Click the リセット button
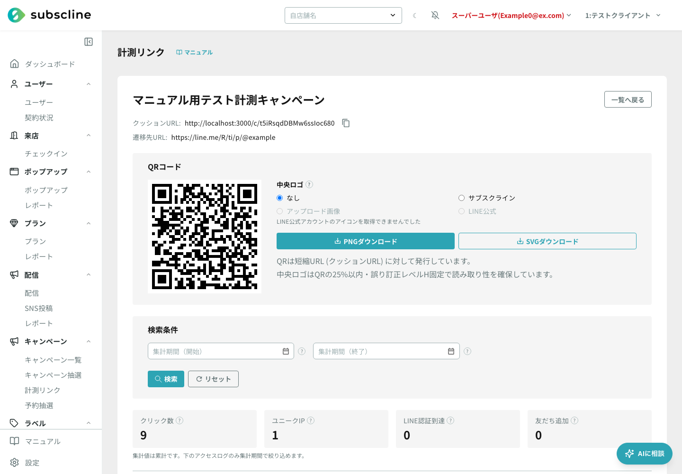The image size is (682, 474). [213, 379]
